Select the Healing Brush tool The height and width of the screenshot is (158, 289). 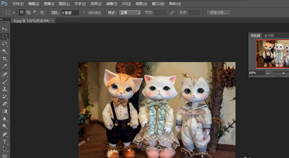(x=4, y=74)
